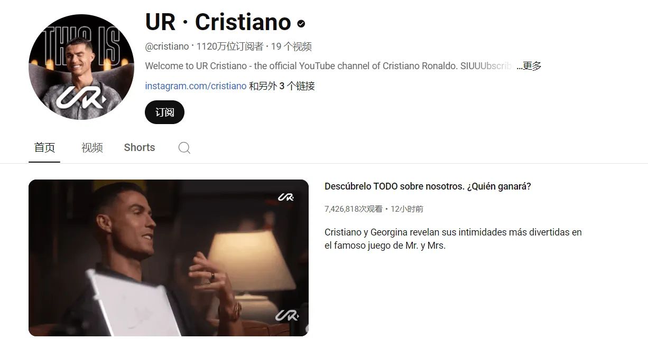The image size is (648, 349).
Task: Expand channel description with 更多
Action: pyautogui.click(x=529, y=66)
